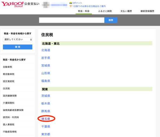
Task: Open the 継続登録履歴 tab
Action: click(147, 11)
